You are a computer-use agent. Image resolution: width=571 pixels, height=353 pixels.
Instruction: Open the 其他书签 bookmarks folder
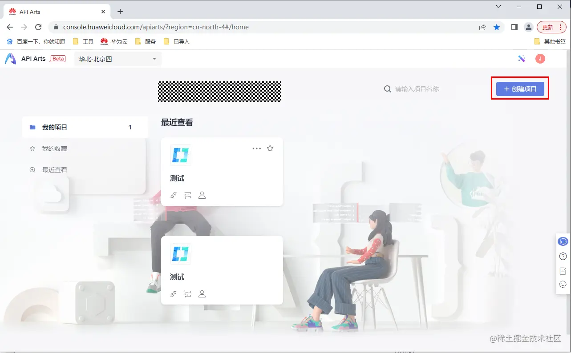tap(550, 41)
